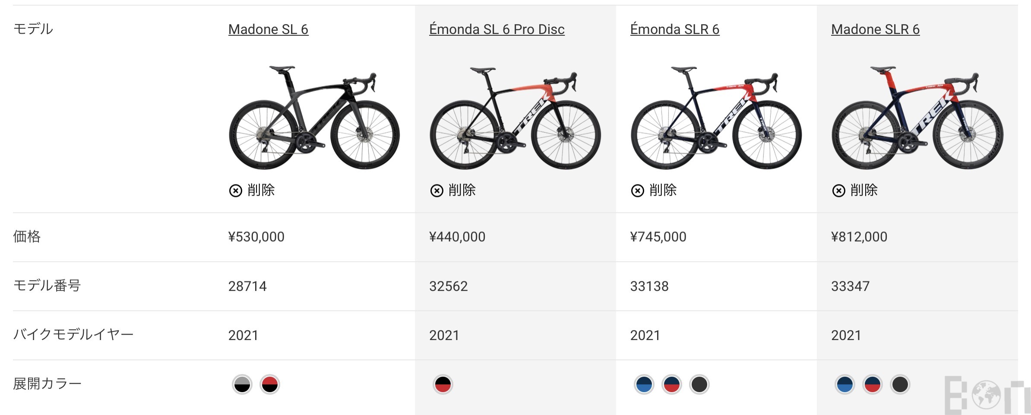The width and height of the screenshot is (1031, 415).
Task: Select the solid black swatch for Émonda SLR 6
Action: click(x=699, y=384)
